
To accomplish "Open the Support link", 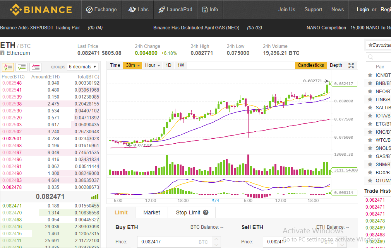I will (313, 9).
